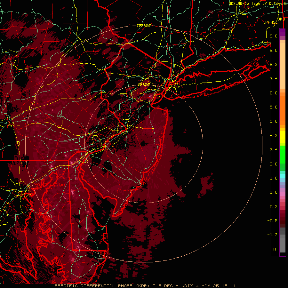The width and height of the screenshot is (288, 288).
Task: Click the 8.2 legend value
Action: [274, 64]
